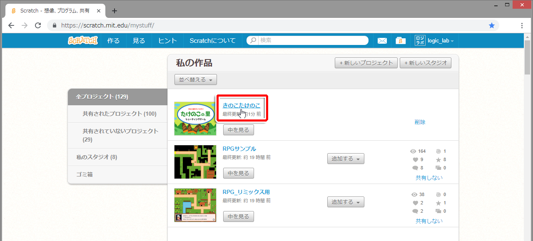Select ゴミ箱 in the sidebar
Viewport: 533px width, 241px height.
pyautogui.click(x=84, y=174)
